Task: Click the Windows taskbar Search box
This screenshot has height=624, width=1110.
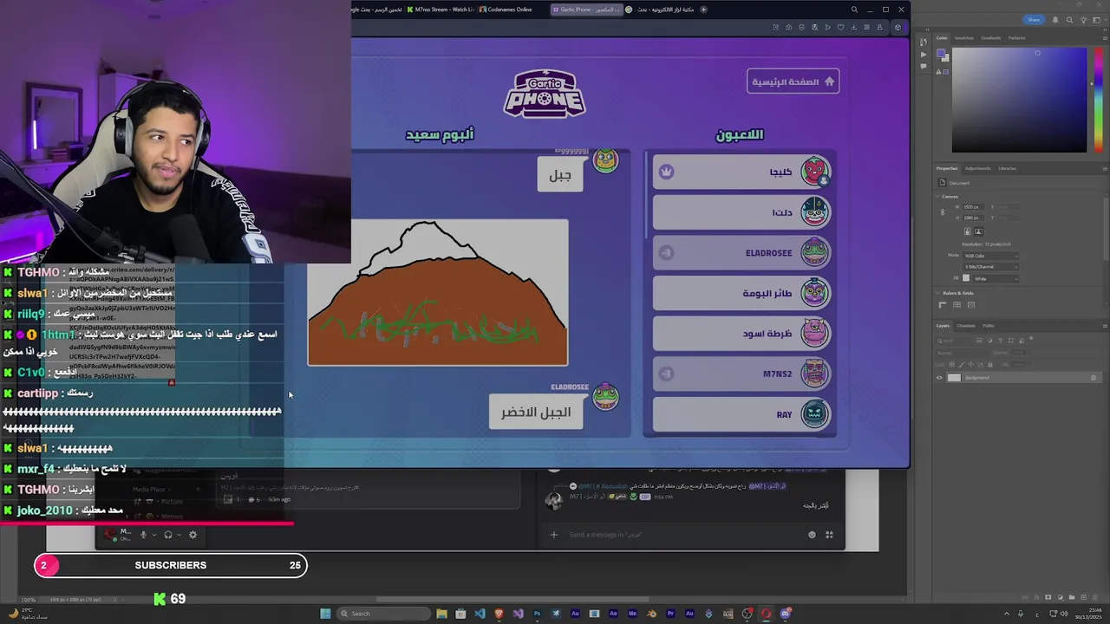Action: point(383,614)
